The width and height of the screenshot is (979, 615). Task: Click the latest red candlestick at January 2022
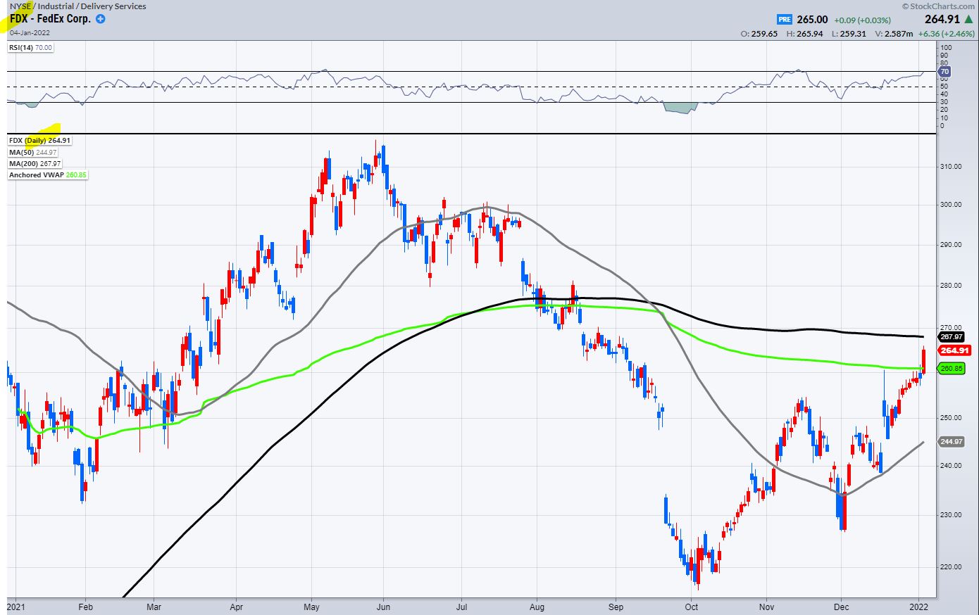923,360
